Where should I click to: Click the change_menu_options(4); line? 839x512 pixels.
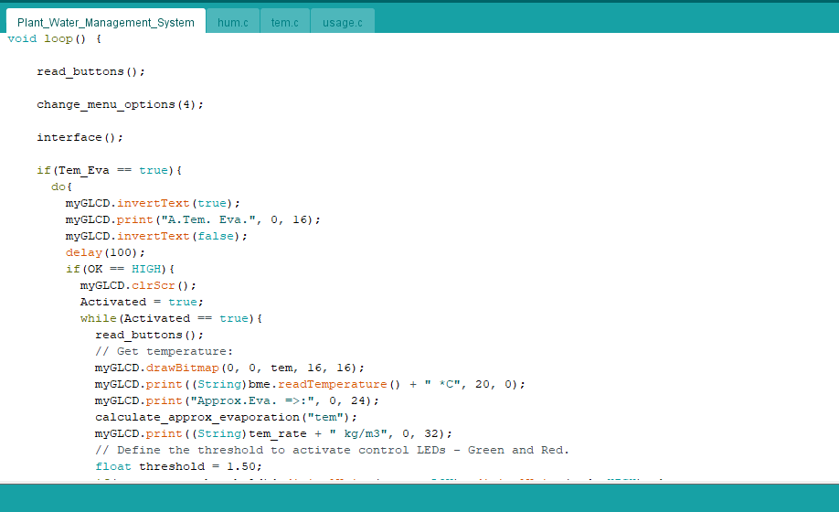[x=120, y=104]
